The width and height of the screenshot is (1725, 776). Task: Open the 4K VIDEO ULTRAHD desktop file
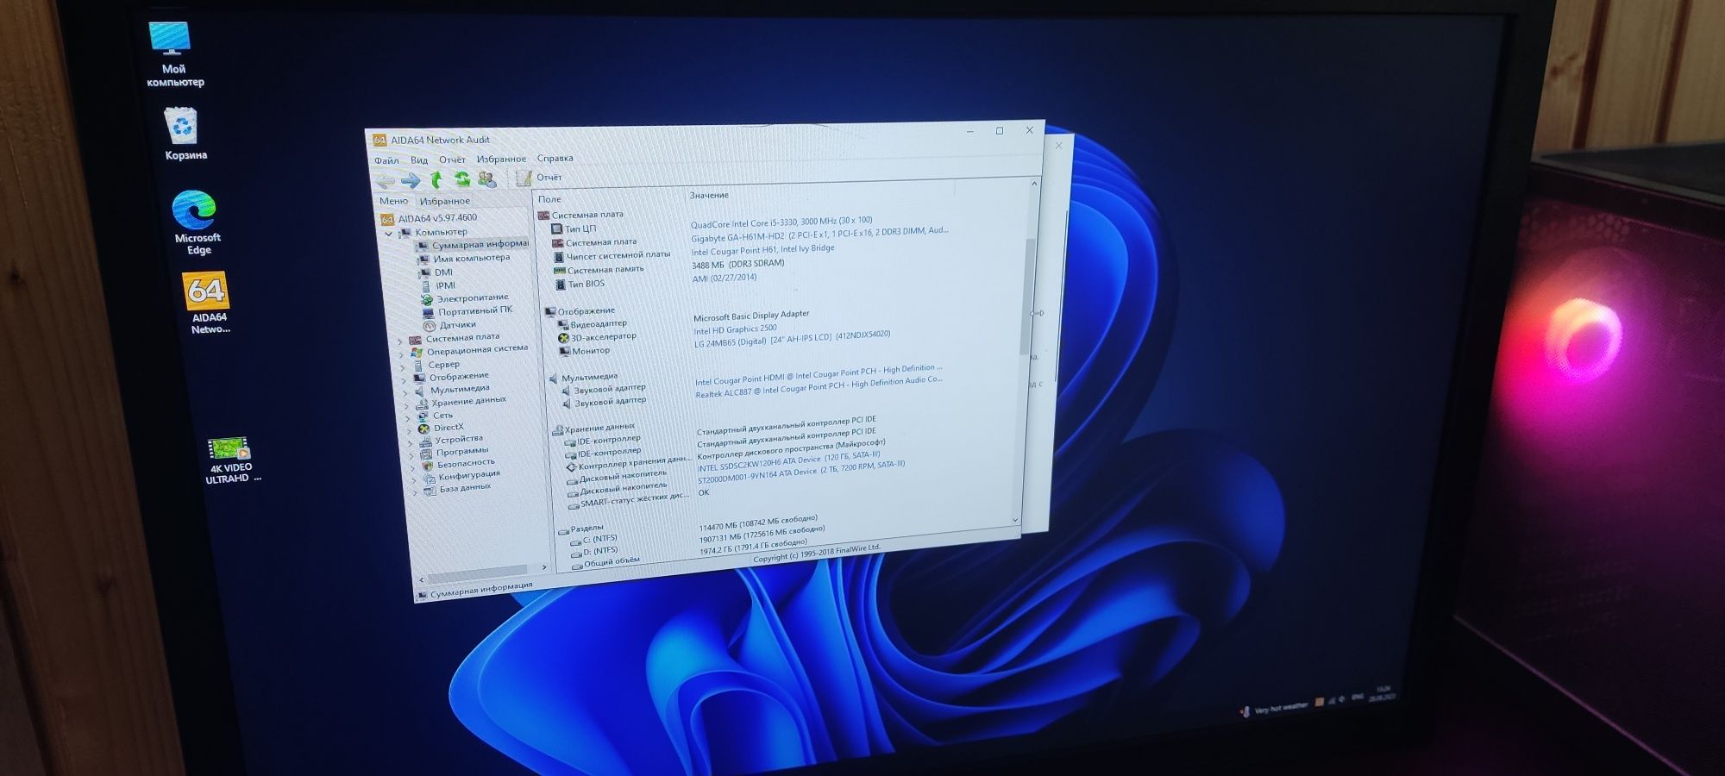(x=230, y=460)
